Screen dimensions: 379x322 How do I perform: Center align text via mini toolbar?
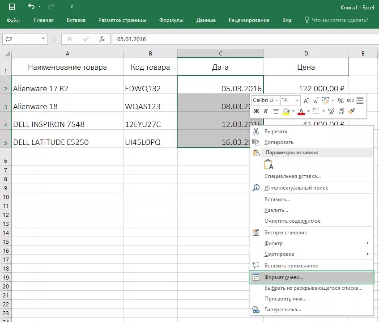click(x=276, y=111)
